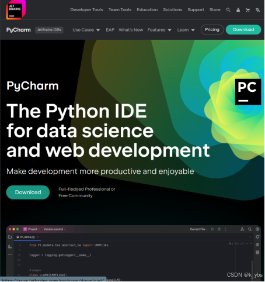Close the lm_llama.py tab
The height and width of the screenshot is (282, 265).
point(38,237)
